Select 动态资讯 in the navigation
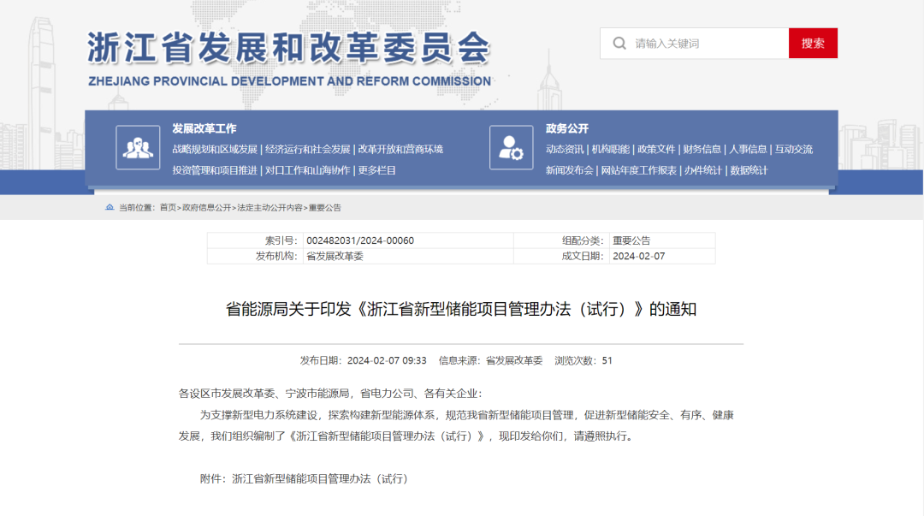Screen dimensions: 924x516 click(x=565, y=149)
